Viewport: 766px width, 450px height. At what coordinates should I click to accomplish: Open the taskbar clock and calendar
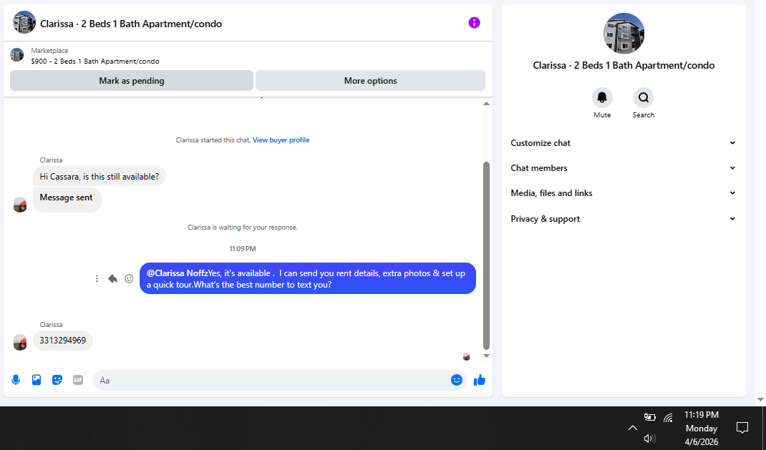click(701, 428)
